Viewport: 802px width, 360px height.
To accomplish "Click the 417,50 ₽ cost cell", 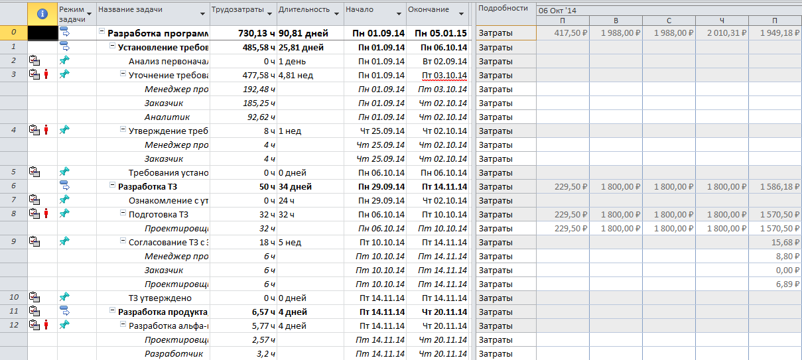I will 563,32.
